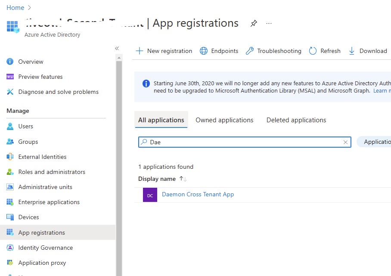The height and width of the screenshot is (276, 391).
Task: Click the Identity Governance icon
Action: [x=10, y=248]
